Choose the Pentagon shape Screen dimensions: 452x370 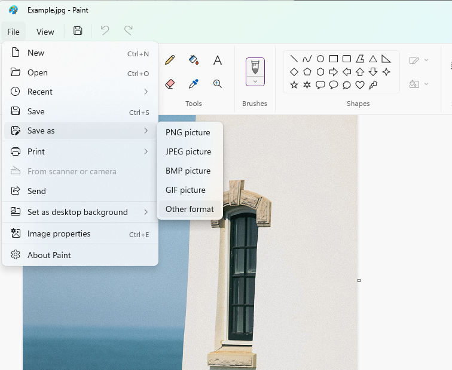[x=307, y=72]
